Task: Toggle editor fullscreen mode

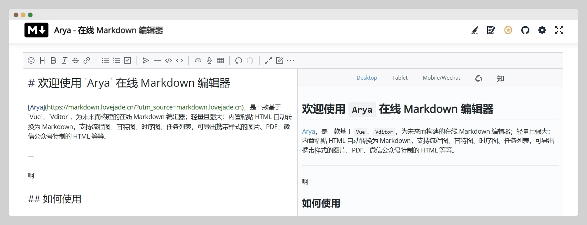Action: tap(268, 60)
